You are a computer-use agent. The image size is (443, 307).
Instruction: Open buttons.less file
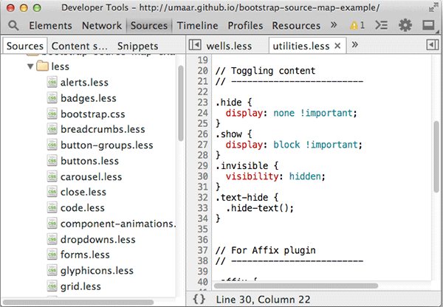click(x=89, y=161)
